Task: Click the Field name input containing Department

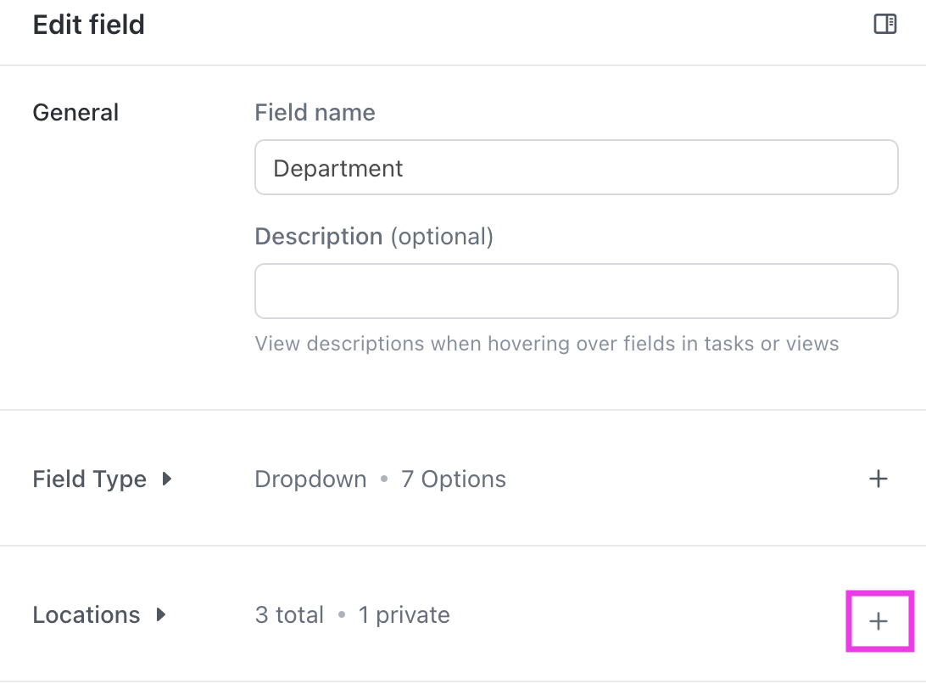Action: 576,168
